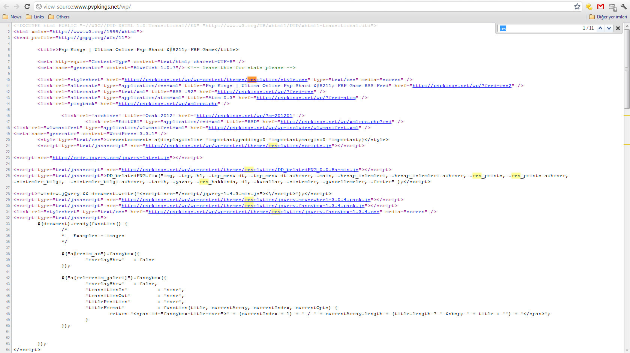The width and height of the screenshot is (630, 353).
Task: Click the 'Examples - images' comment text
Action: click(99, 236)
